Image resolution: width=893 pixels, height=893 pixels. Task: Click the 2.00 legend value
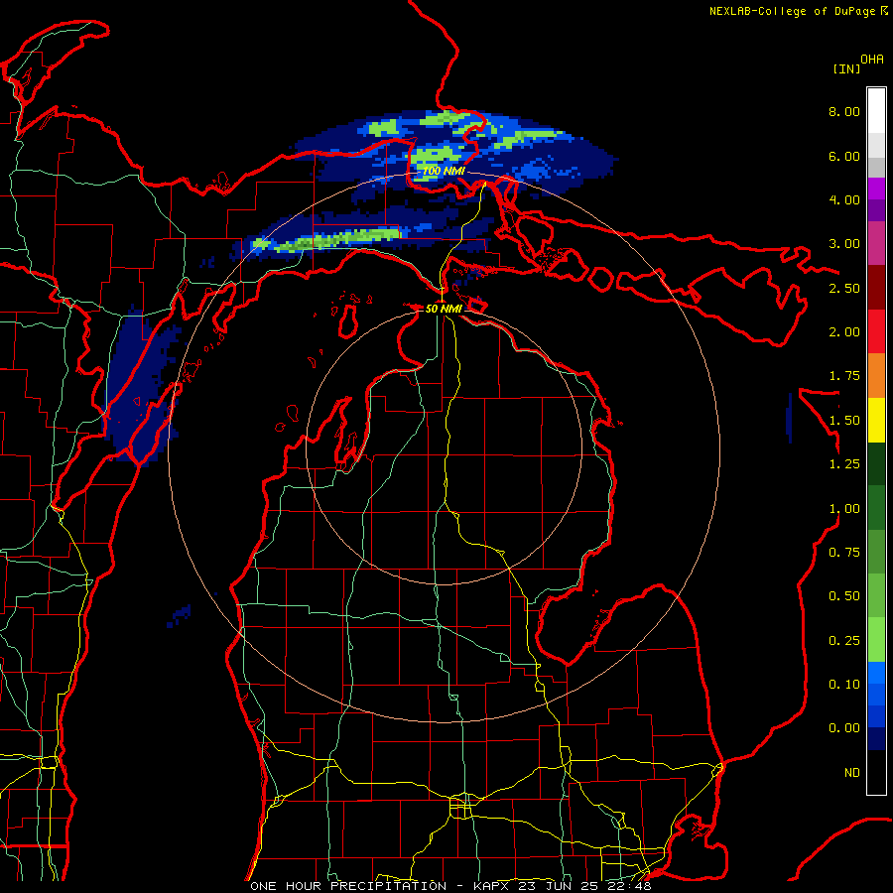pyautogui.click(x=844, y=332)
